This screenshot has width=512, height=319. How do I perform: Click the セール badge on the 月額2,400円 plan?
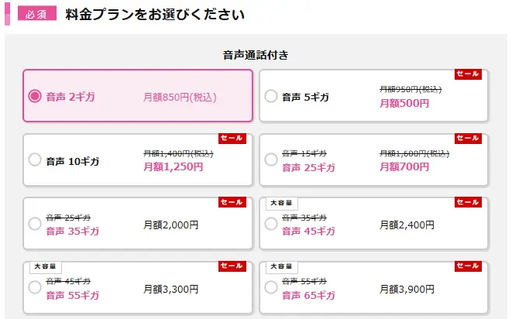coord(468,203)
